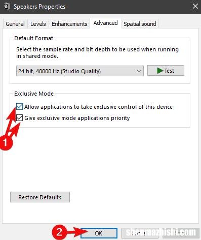
Task: Click Restore Defaults button
Action: coord(40,197)
